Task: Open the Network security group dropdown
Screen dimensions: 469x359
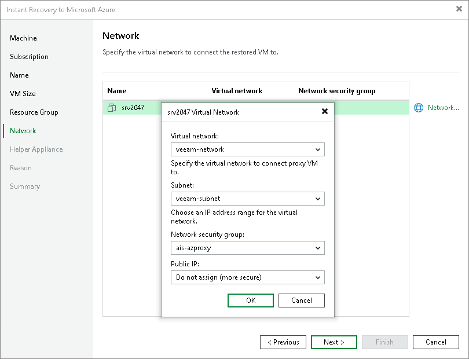Action: pyautogui.click(x=318, y=247)
